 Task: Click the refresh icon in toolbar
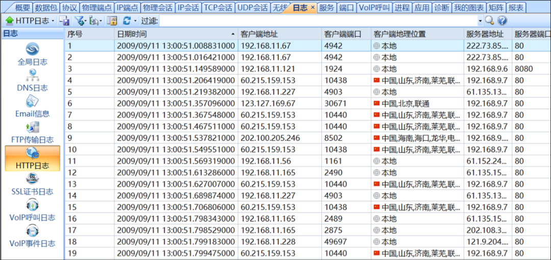coord(127,21)
